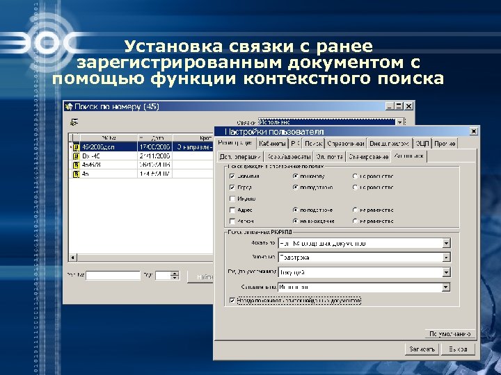This screenshot has height=375, width=501.
Task: Select 'на равенство' radio in the Город row
Action: coord(355,187)
